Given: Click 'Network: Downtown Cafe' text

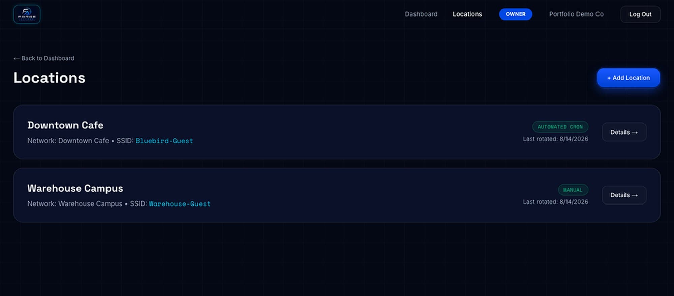Looking at the screenshot, I should pos(68,141).
